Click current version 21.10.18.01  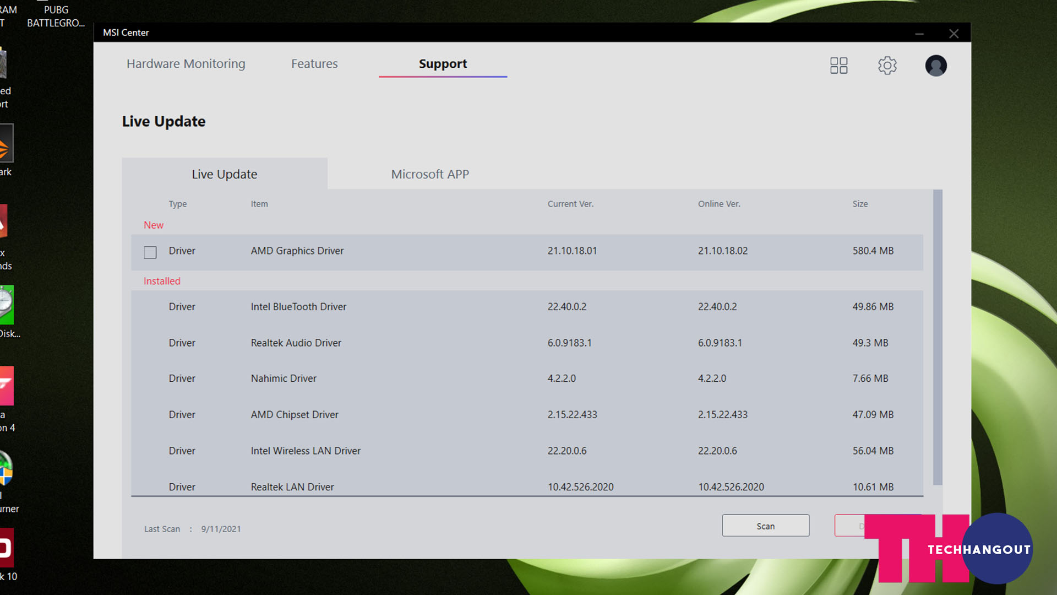pyautogui.click(x=572, y=251)
